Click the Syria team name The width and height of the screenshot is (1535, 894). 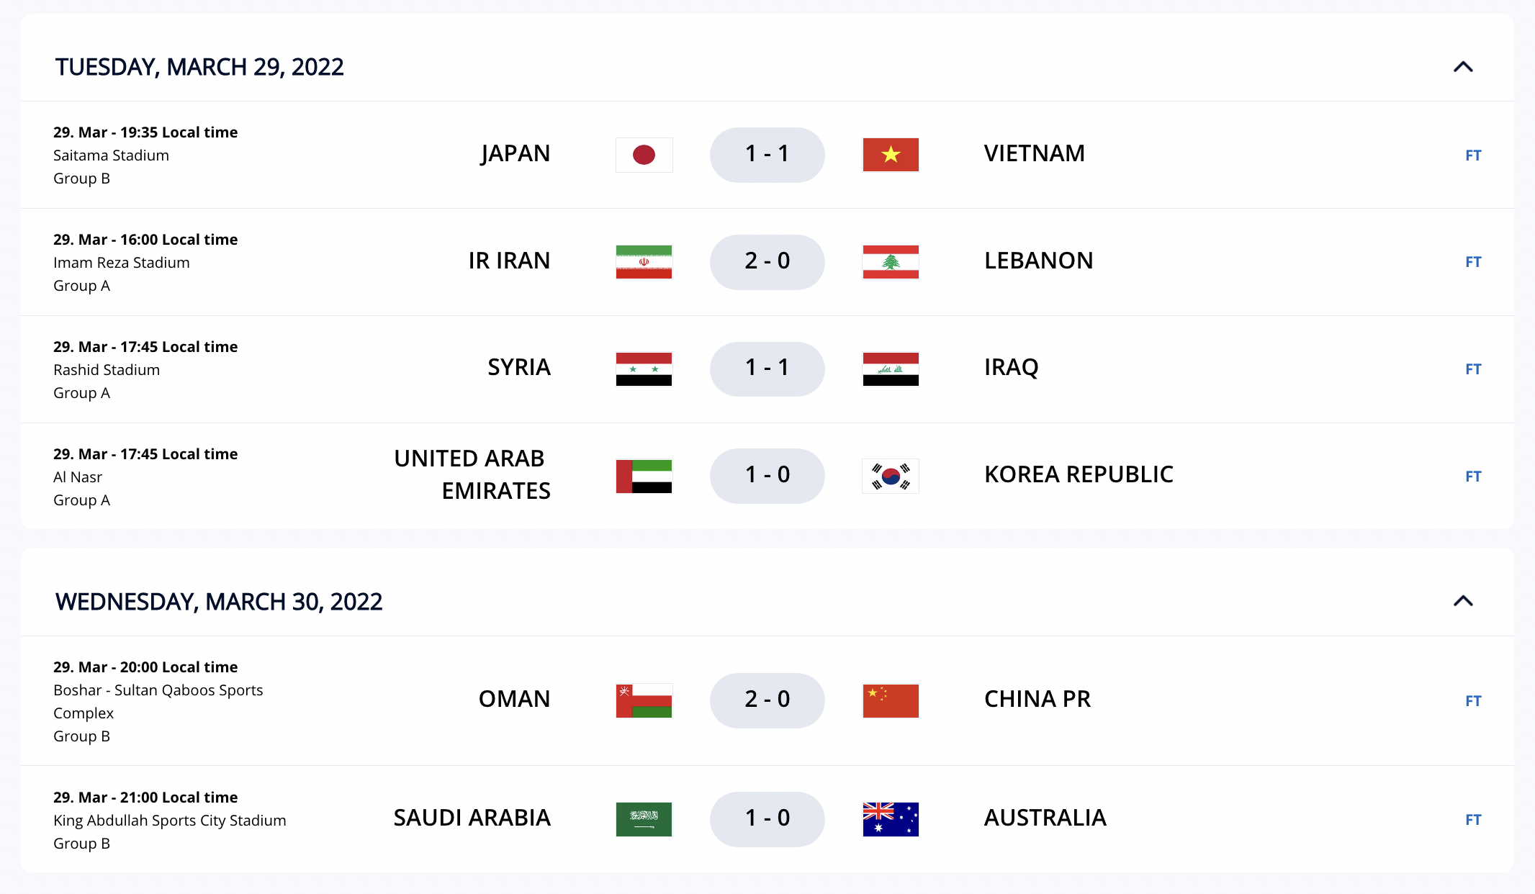pyautogui.click(x=518, y=368)
